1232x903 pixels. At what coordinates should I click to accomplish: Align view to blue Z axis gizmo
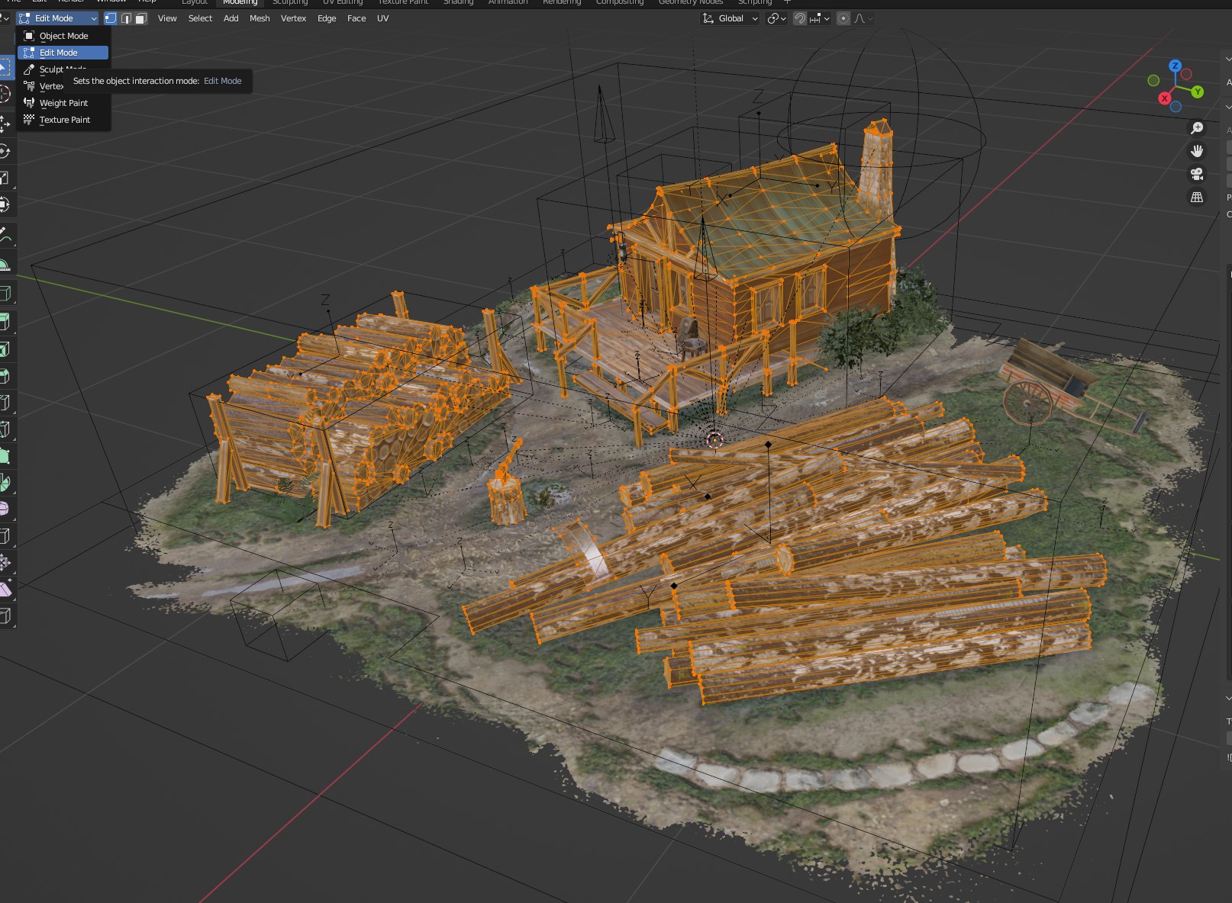point(1176,66)
